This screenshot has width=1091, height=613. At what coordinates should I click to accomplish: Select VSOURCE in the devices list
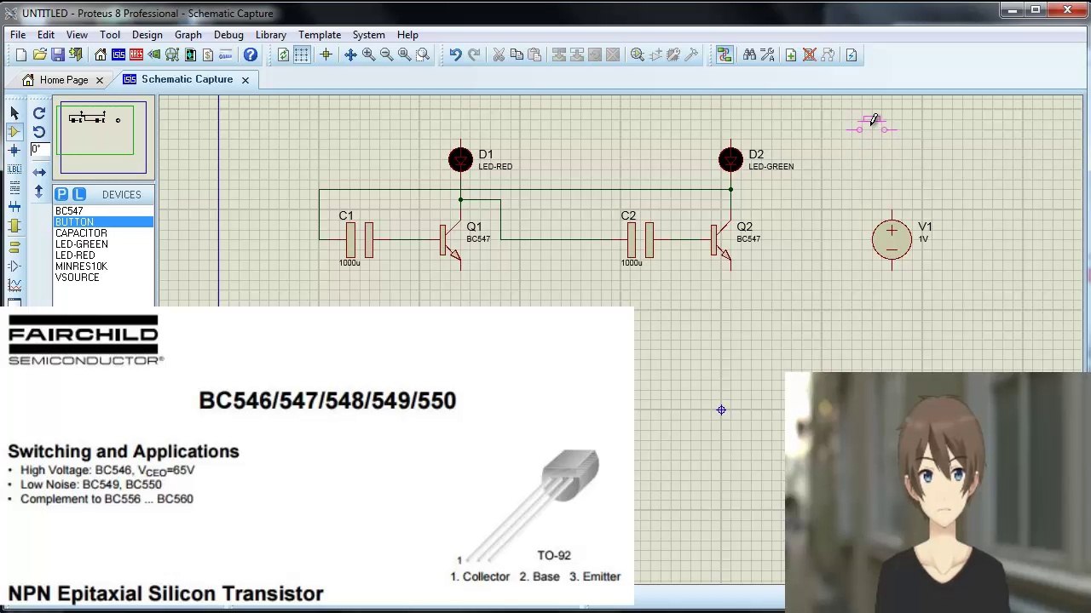[x=103, y=278]
